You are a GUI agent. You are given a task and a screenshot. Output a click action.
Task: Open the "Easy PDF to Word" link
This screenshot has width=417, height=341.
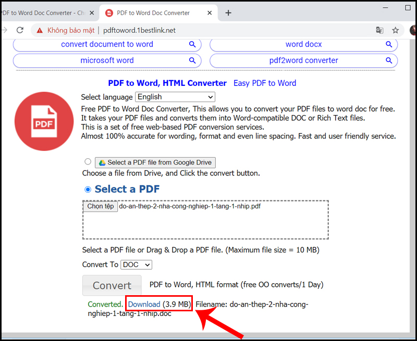265,83
